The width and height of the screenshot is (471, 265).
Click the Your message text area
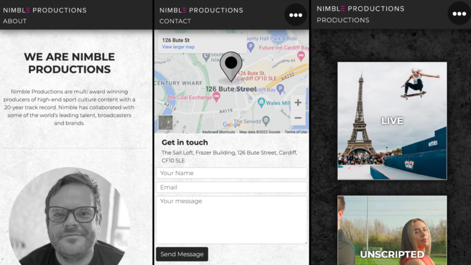[x=231, y=220]
